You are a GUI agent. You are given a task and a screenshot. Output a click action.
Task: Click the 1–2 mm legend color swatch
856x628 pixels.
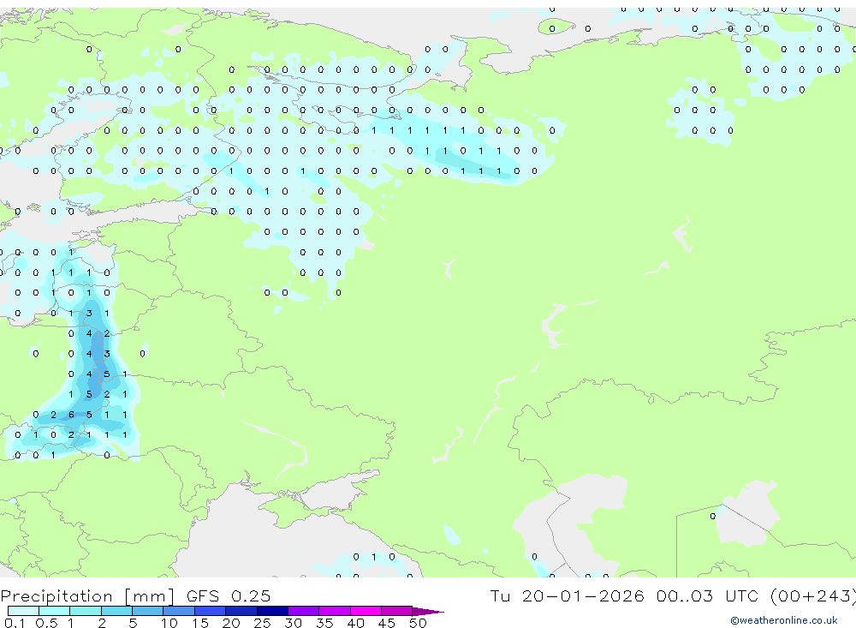[x=86, y=611]
